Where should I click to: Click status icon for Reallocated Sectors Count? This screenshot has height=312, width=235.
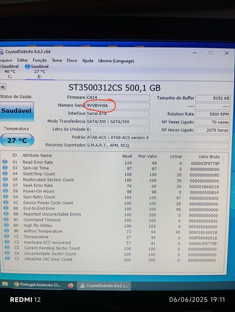tap(5, 179)
